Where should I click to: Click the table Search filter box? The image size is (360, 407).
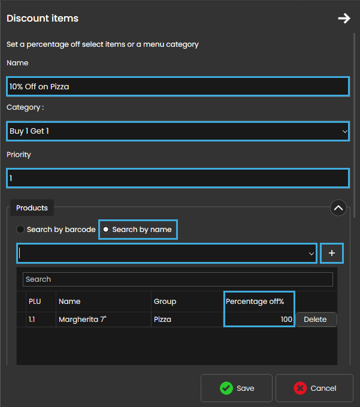pyautogui.click(x=177, y=279)
